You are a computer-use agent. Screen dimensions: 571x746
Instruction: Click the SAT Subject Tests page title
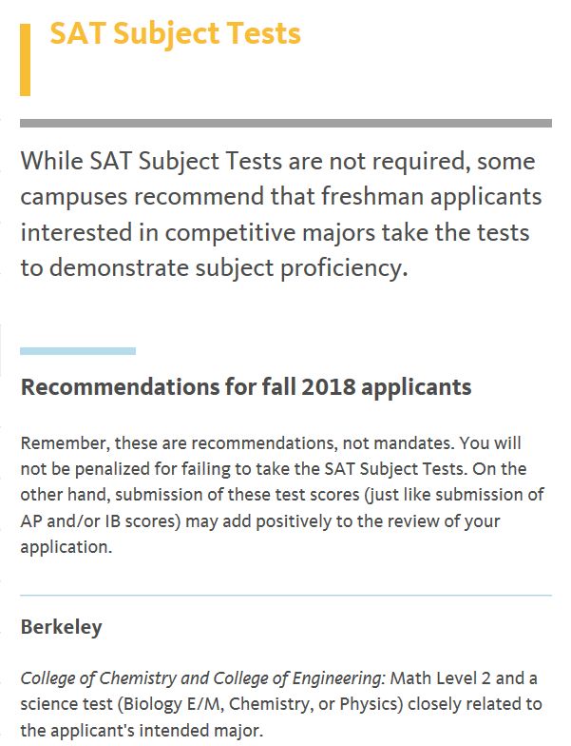click(x=175, y=34)
